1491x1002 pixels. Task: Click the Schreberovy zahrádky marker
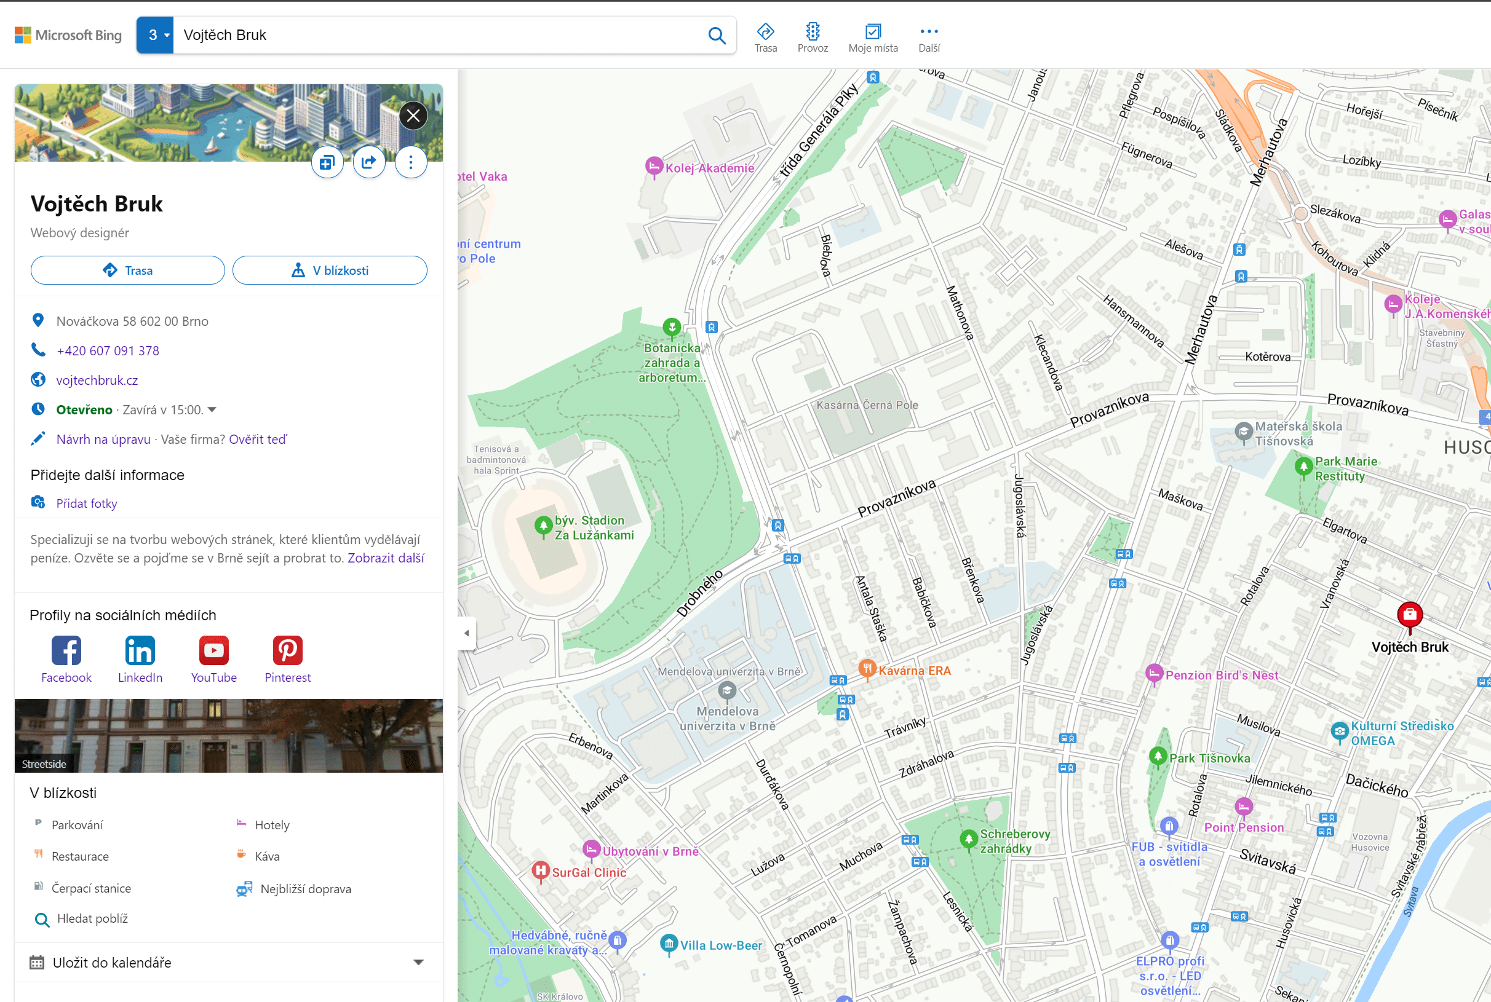pos(969,838)
